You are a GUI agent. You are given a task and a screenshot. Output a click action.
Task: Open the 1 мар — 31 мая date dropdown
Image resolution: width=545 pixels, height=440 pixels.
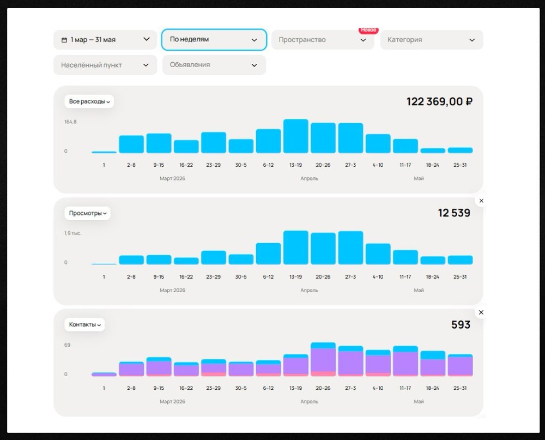(105, 40)
